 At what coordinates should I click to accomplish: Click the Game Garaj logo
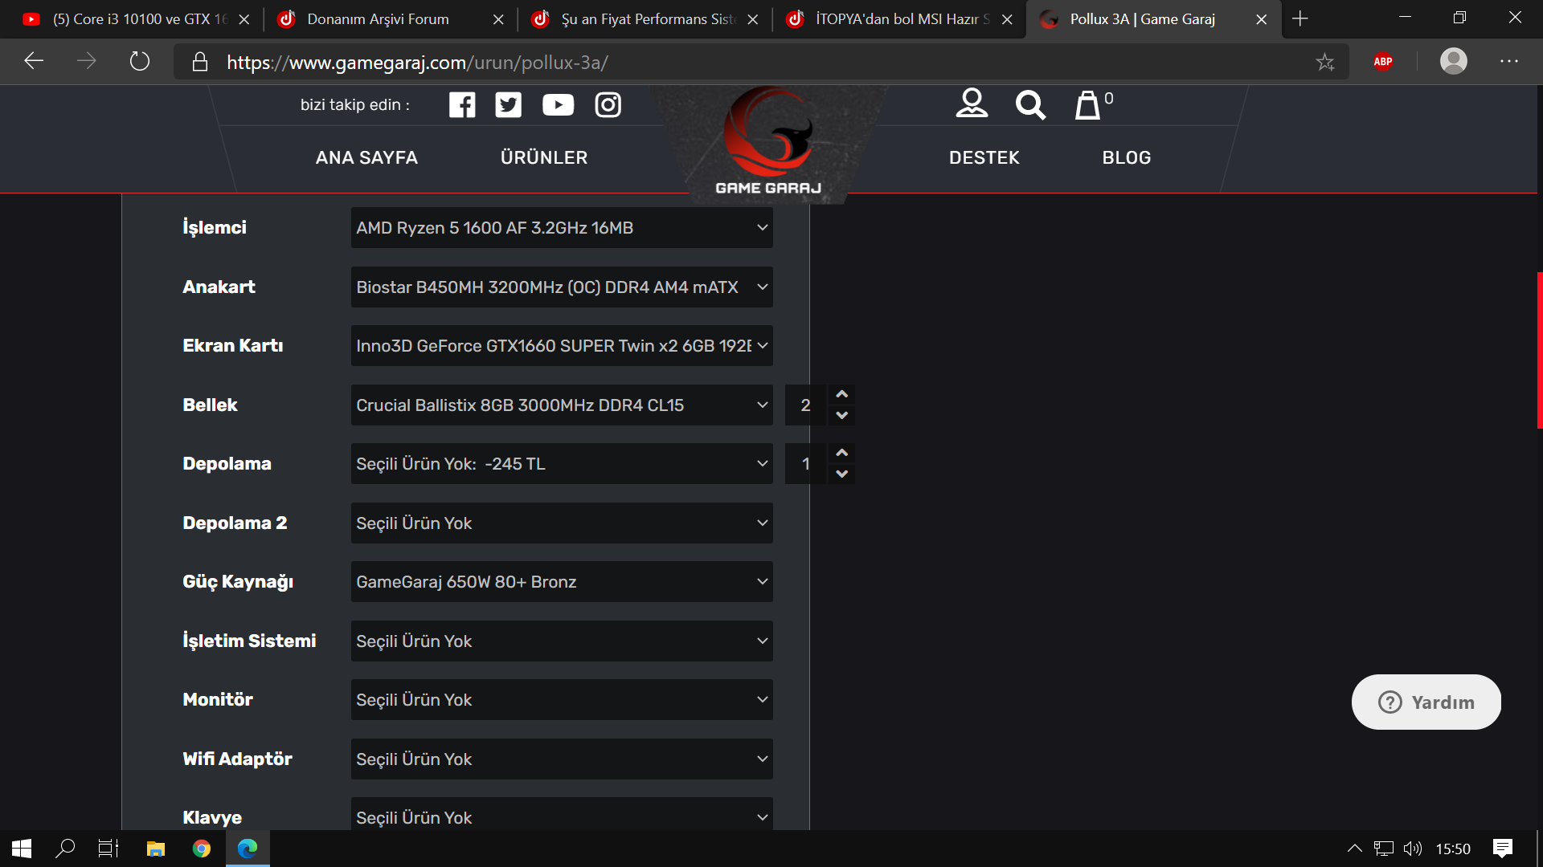coord(768,142)
